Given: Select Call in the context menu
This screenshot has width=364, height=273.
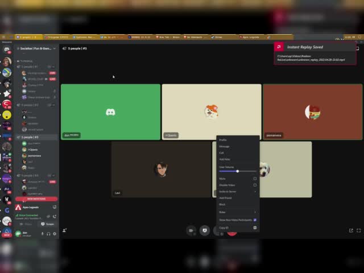Looking at the screenshot, I should [238, 153].
